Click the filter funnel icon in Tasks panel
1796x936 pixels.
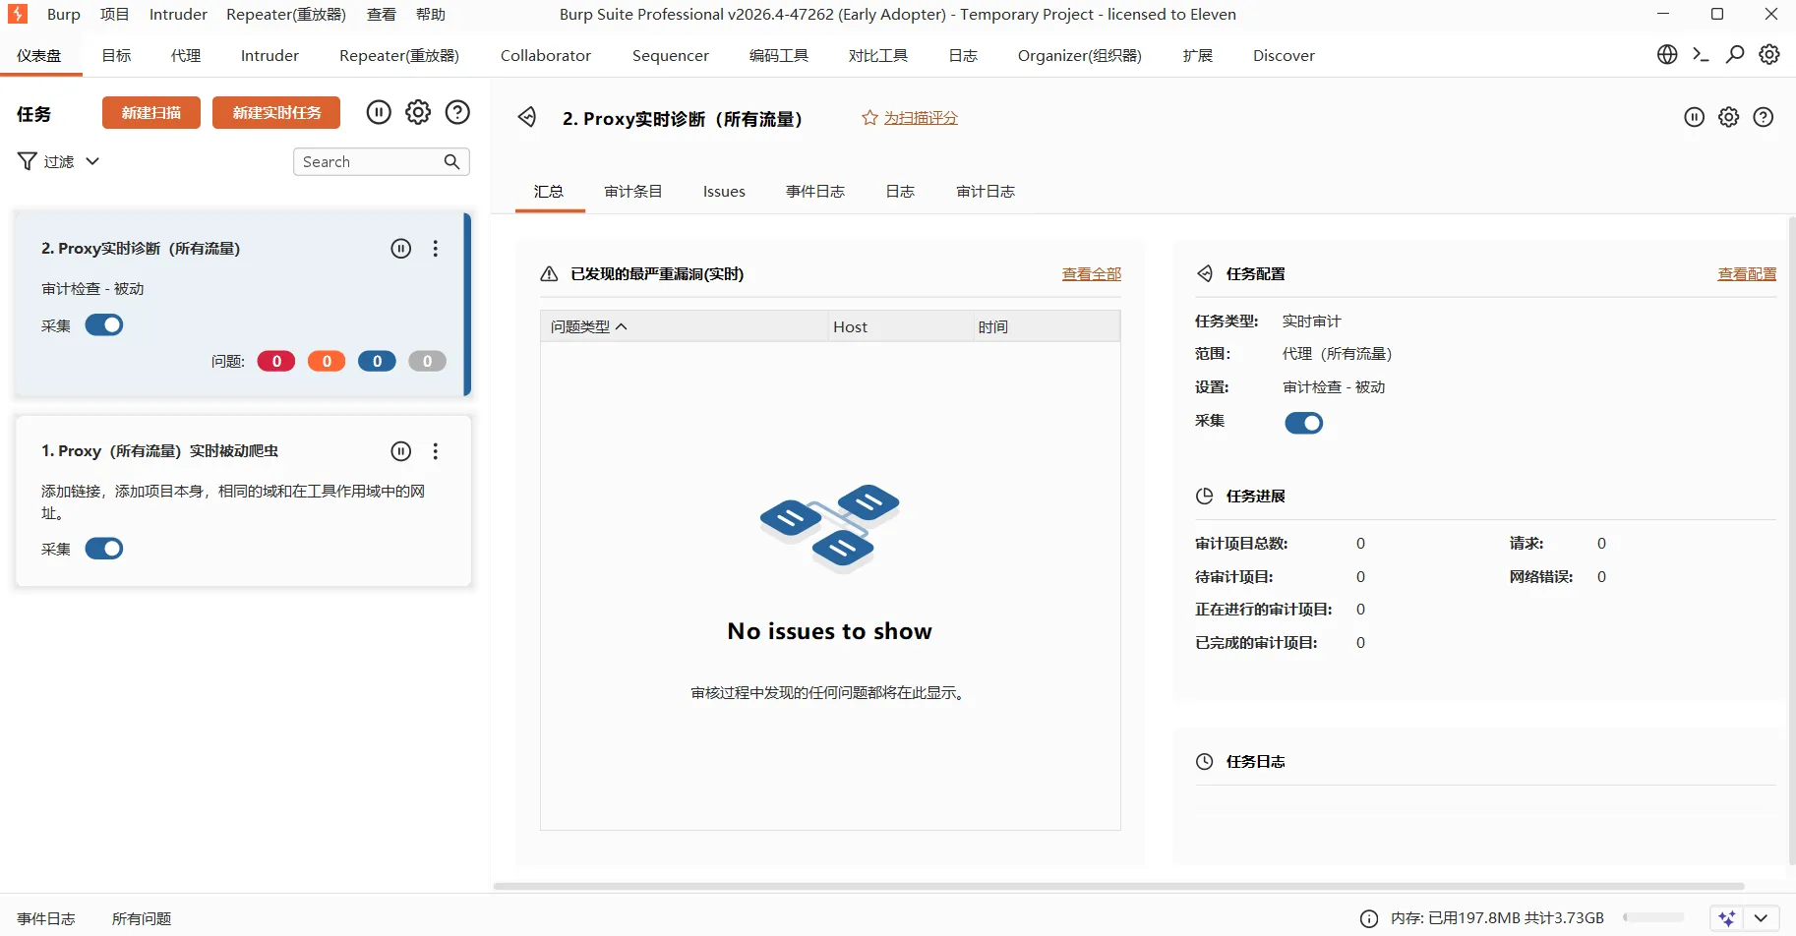click(x=28, y=161)
